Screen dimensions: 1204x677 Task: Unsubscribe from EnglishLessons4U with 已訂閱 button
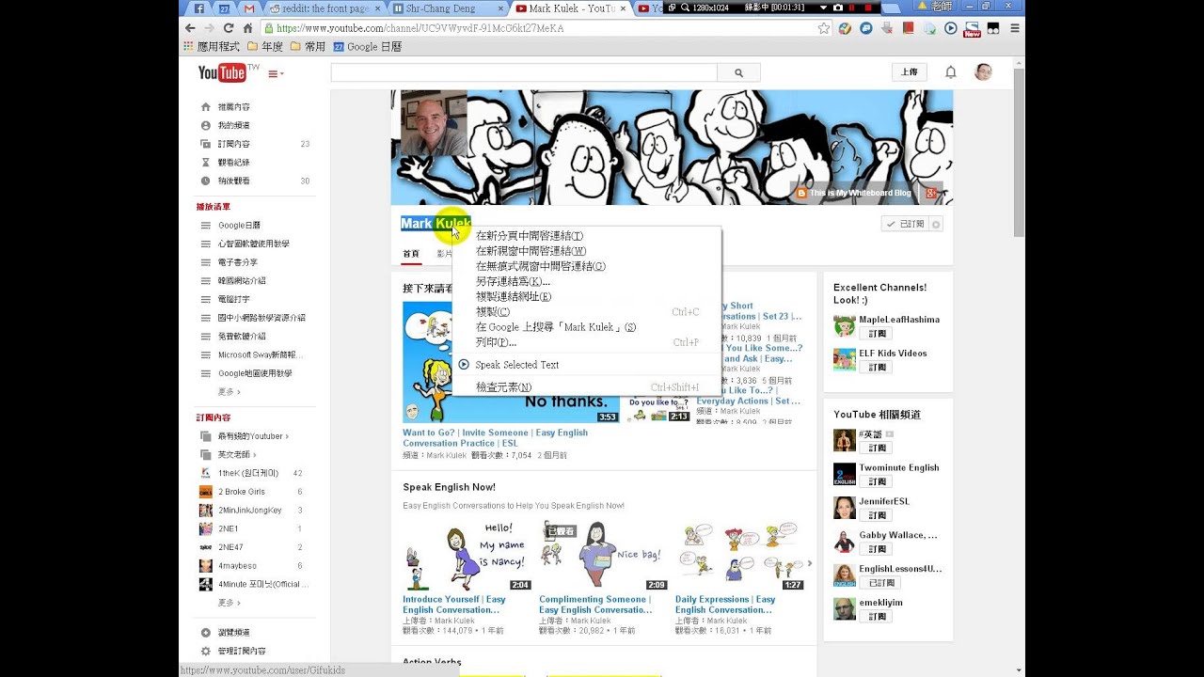point(881,583)
